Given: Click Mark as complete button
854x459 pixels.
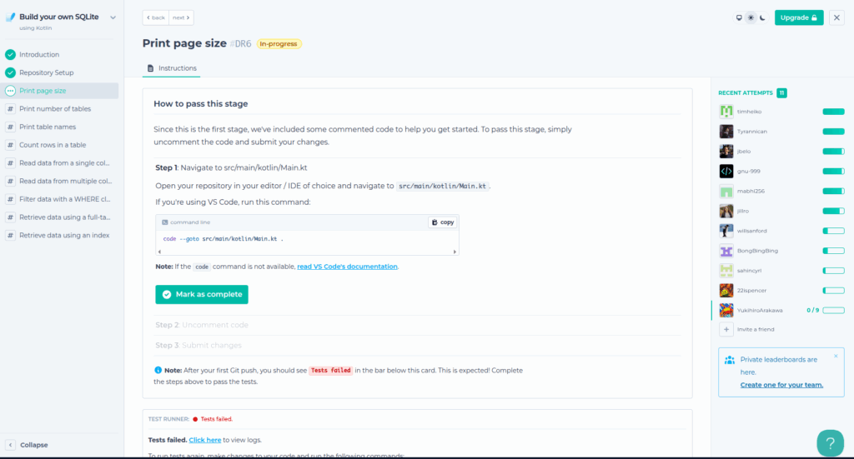Looking at the screenshot, I should (x=202, y=294).
